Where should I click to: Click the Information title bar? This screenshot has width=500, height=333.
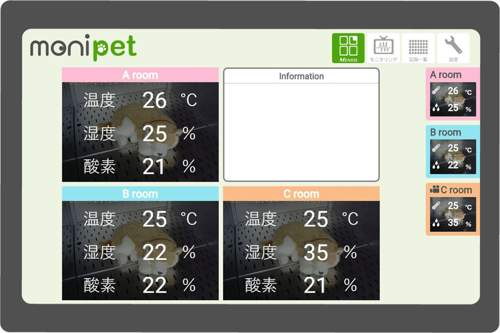click(301, 76)
